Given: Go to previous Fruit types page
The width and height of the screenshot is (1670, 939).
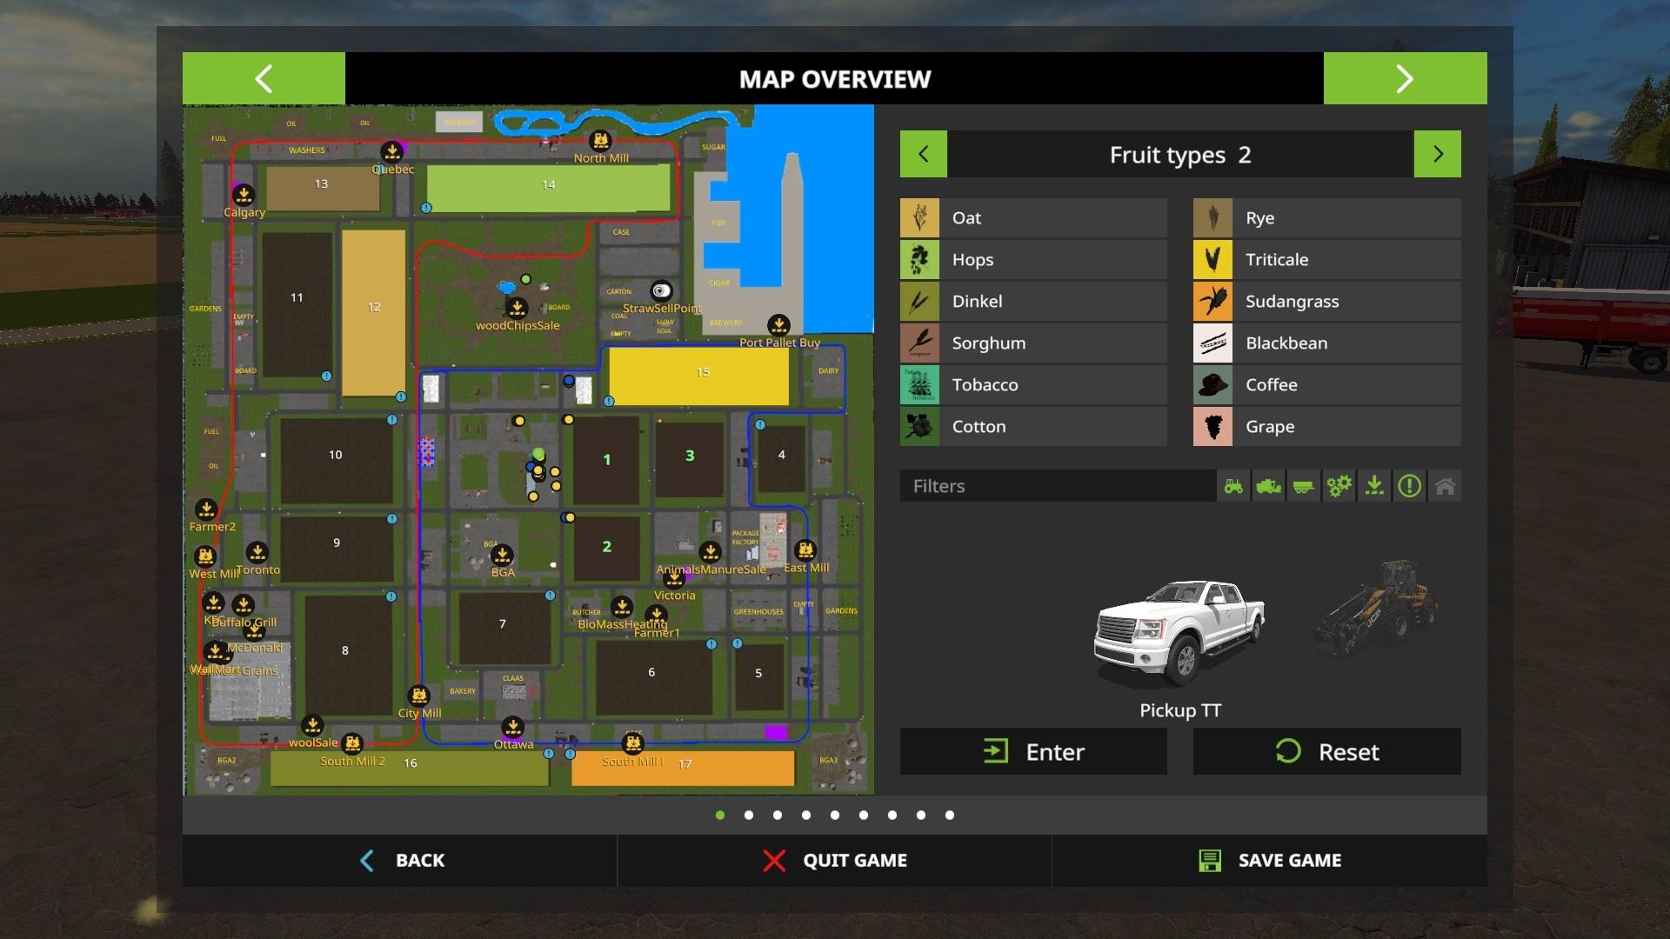Looking at the screenshot, I should [923, 154].
